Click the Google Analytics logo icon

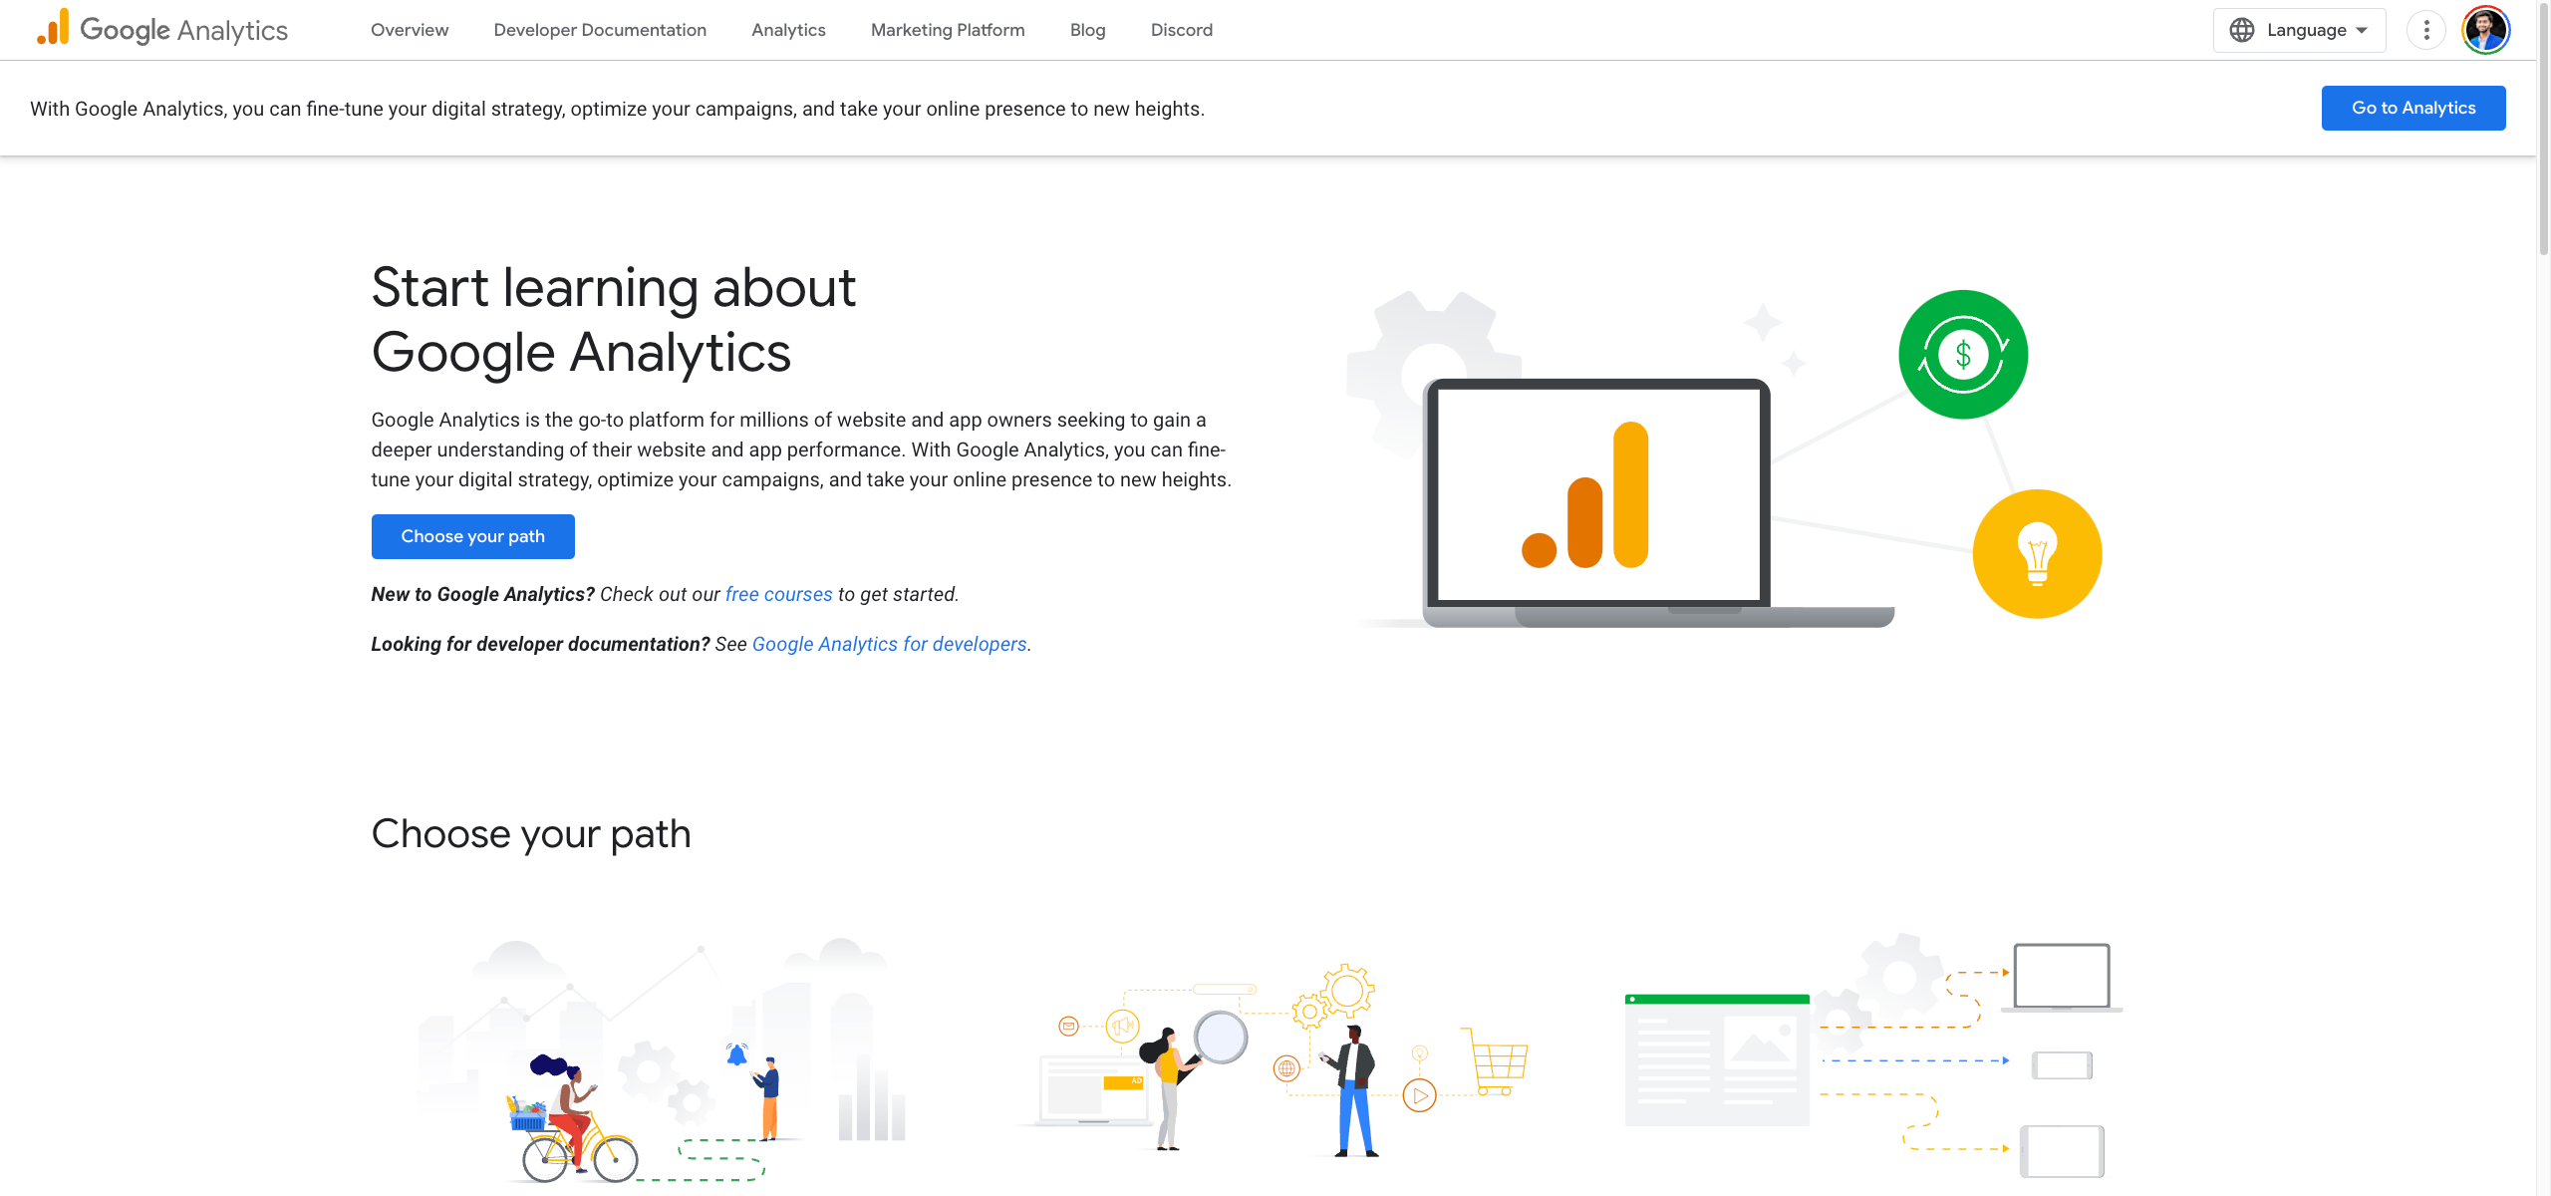(53, 27)
